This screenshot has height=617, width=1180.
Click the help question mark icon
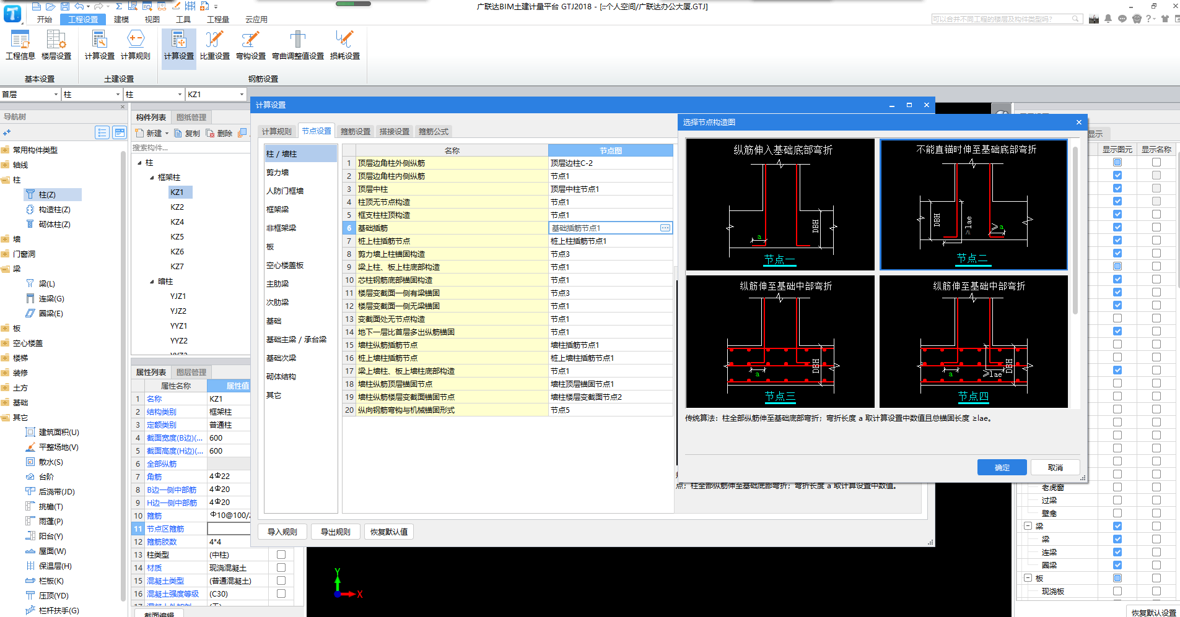[1150, 19]
